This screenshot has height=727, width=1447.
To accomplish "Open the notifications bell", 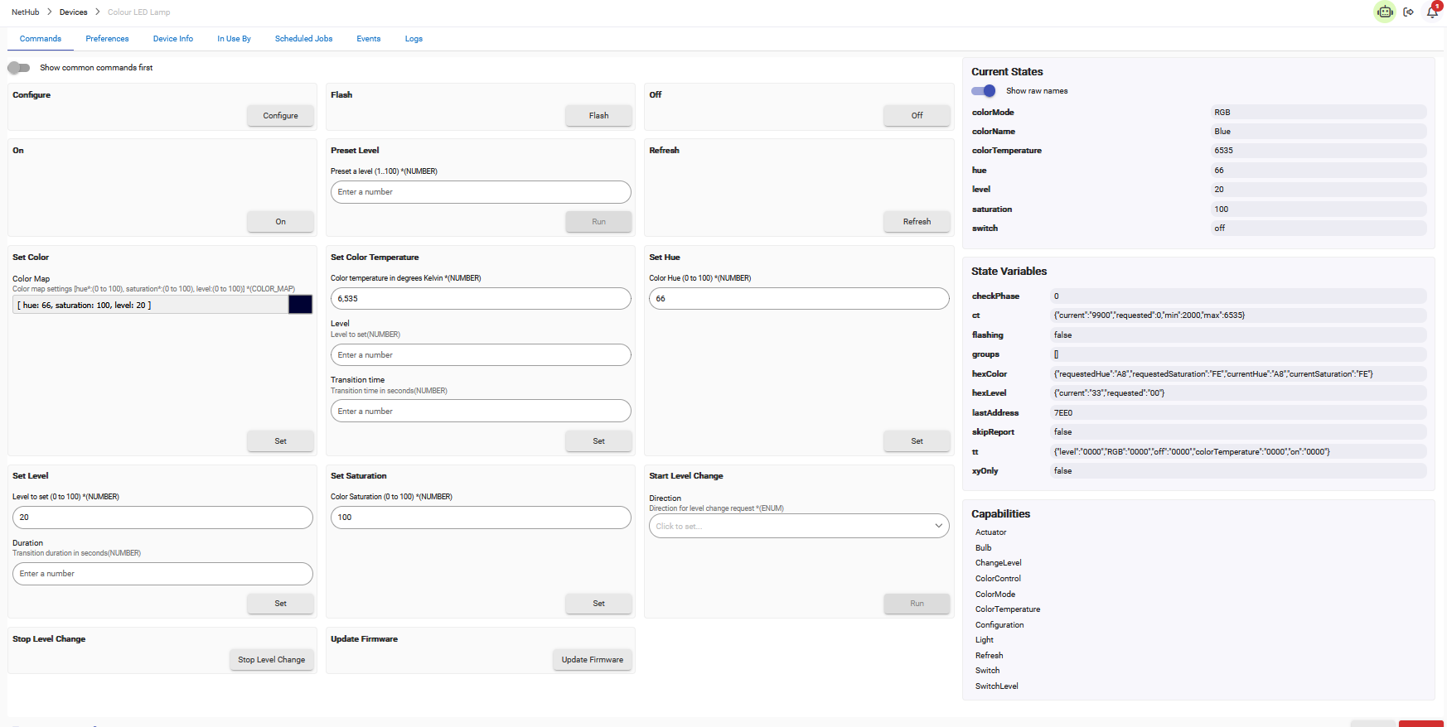I will coord(1432,12).
